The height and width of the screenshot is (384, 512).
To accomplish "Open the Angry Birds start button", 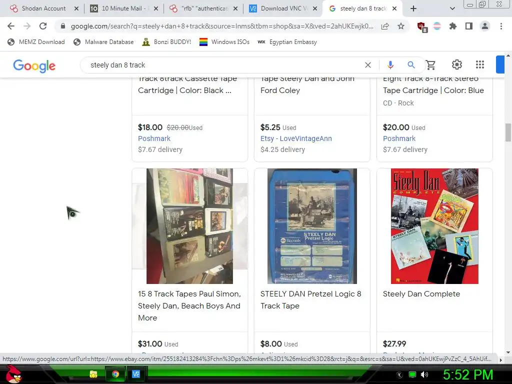I will click(x=13, y=374).
